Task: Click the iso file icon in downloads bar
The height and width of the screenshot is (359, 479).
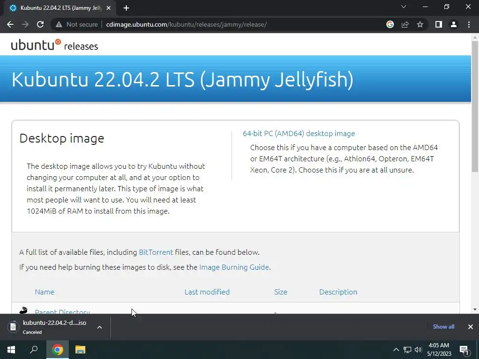Action: click(x=13, y=327)
